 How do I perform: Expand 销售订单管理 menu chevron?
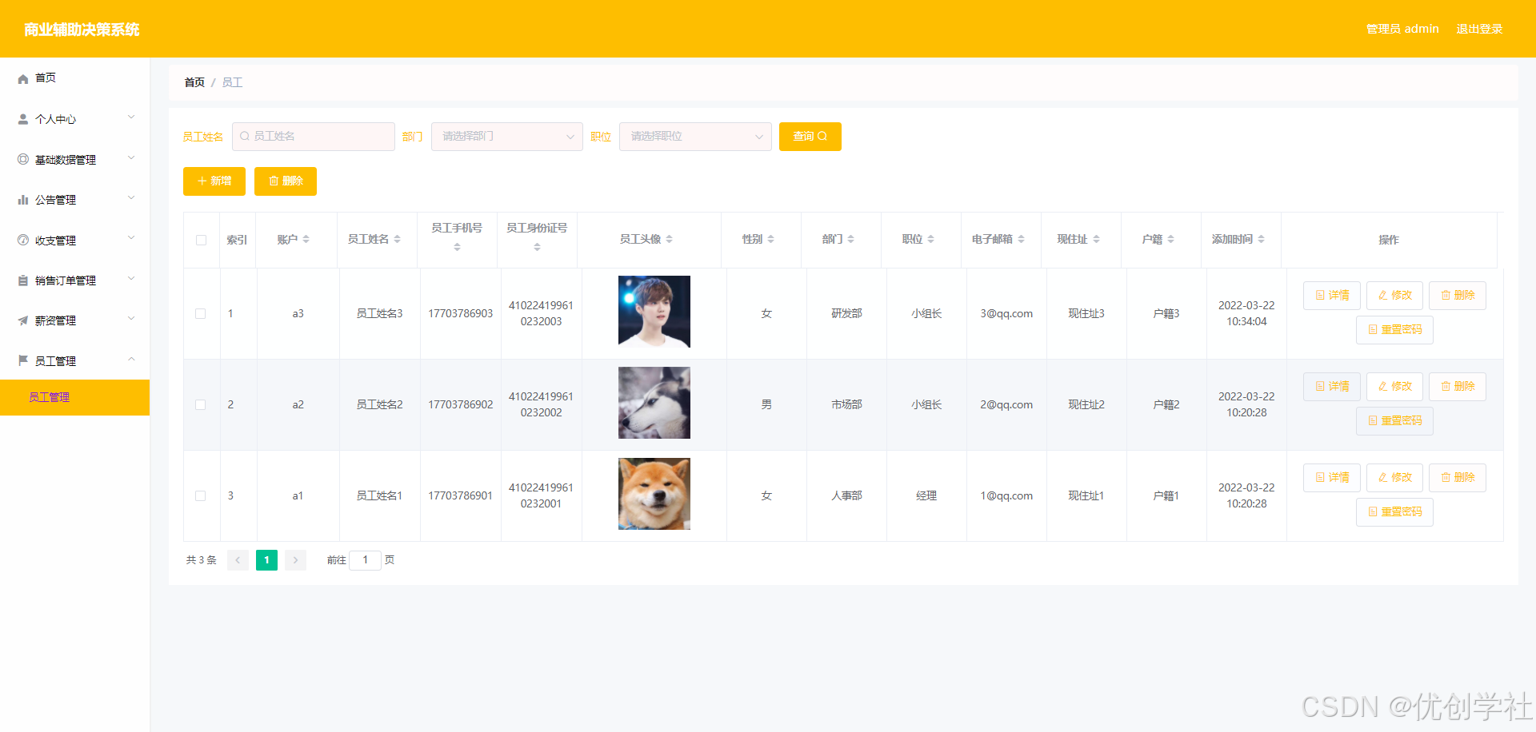[x=131, y=279]
